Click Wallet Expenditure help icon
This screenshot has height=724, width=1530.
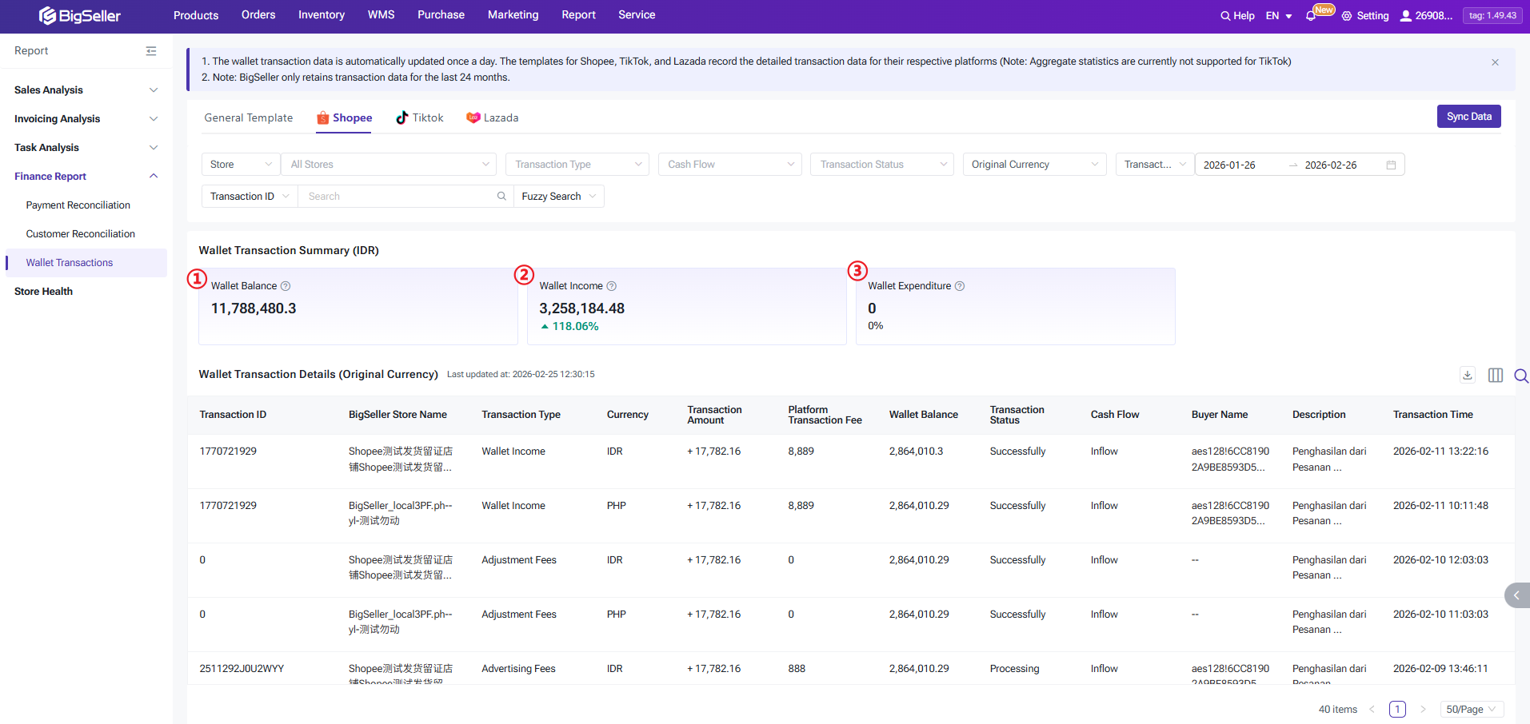tap(960, 286)
